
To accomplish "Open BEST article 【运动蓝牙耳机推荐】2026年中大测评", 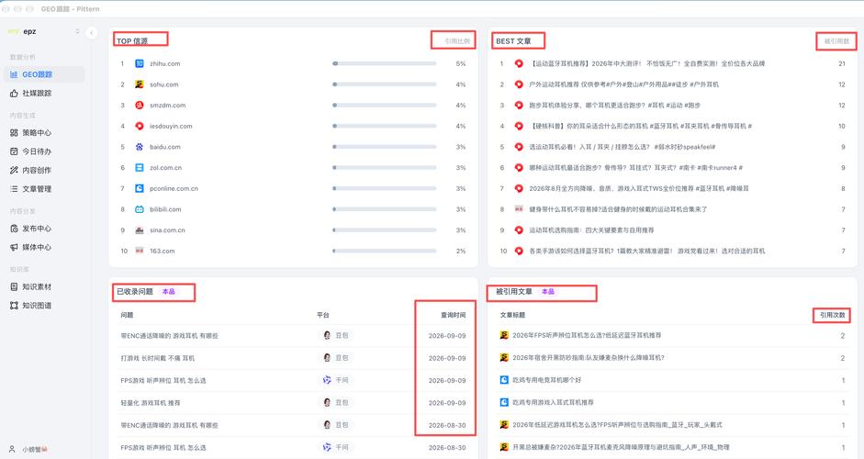I will click(x=647, y=64).
